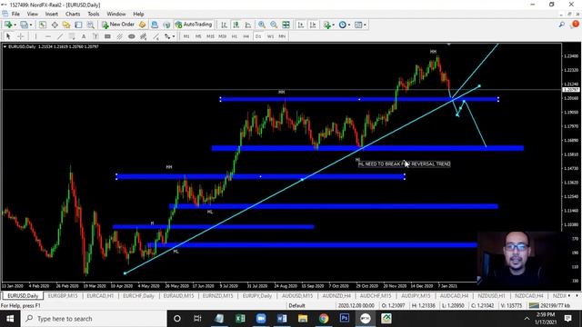
Task: Select the Ellipse drawing tool
Action: coord(131,36)
